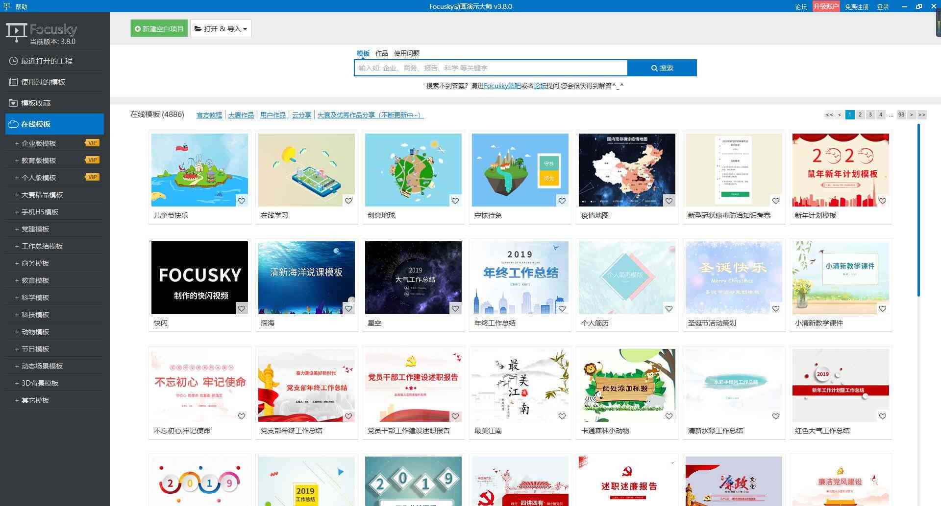Open 使用过的模板 used templates
This screenshot has width=941, height=506.
click(54, 82)
